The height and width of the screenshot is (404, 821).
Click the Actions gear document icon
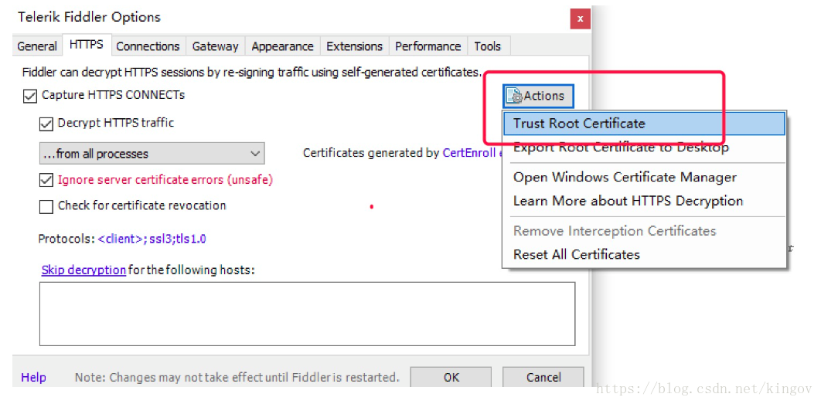[x=514, y=97]
